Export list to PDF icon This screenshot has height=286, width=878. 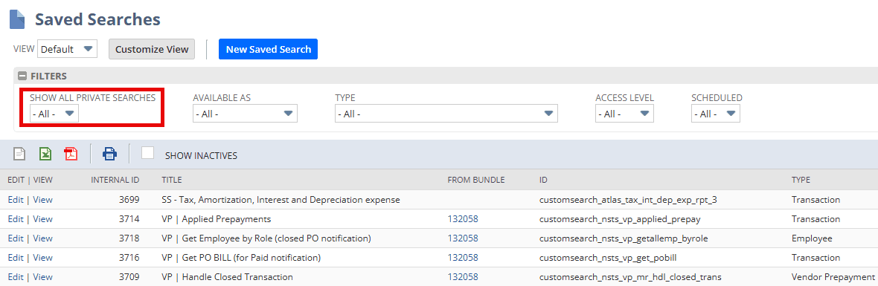coord(71,154)
